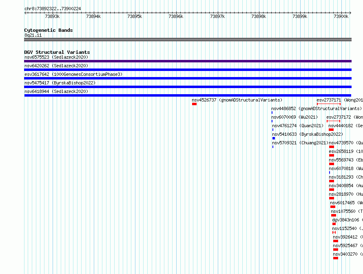Screen dimensions: 363x274
Task: Click the red nsv3181293 variant block
Action: click(x=332, y=181)
